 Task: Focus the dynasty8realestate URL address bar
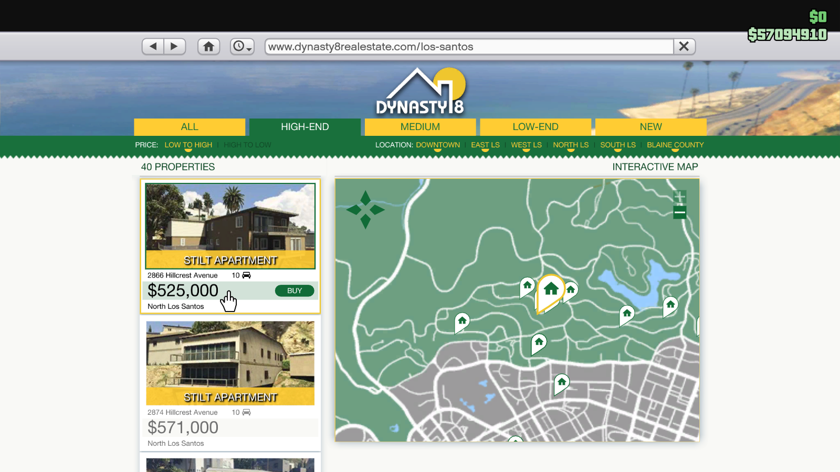coord(469,47)
